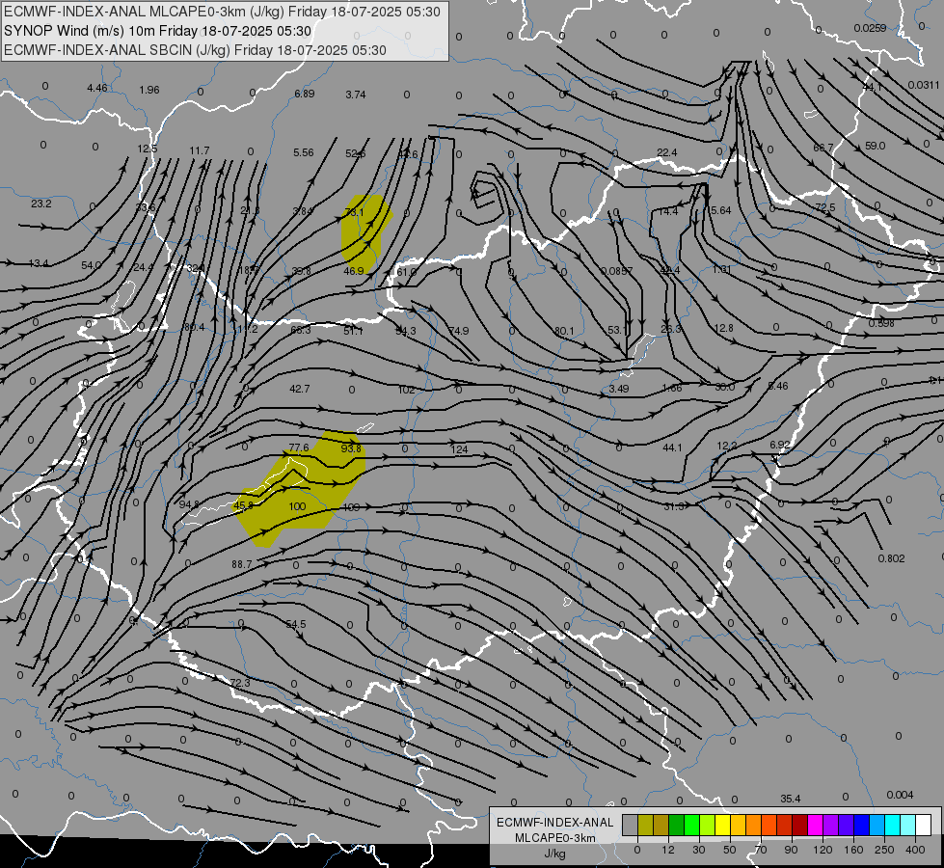
Task: Select the map value 0.0311
Action: (924, 85)
